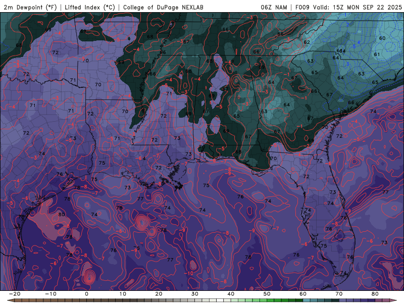The height and width of the screenshot is (303, 404).
Task: Click the '30' label on the color scale
Action: pyautogui.click(x=195, y=294)
